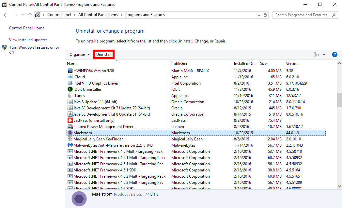Click the purple Maelstrom row icon

pyautogui.click(x=70, y=133)
